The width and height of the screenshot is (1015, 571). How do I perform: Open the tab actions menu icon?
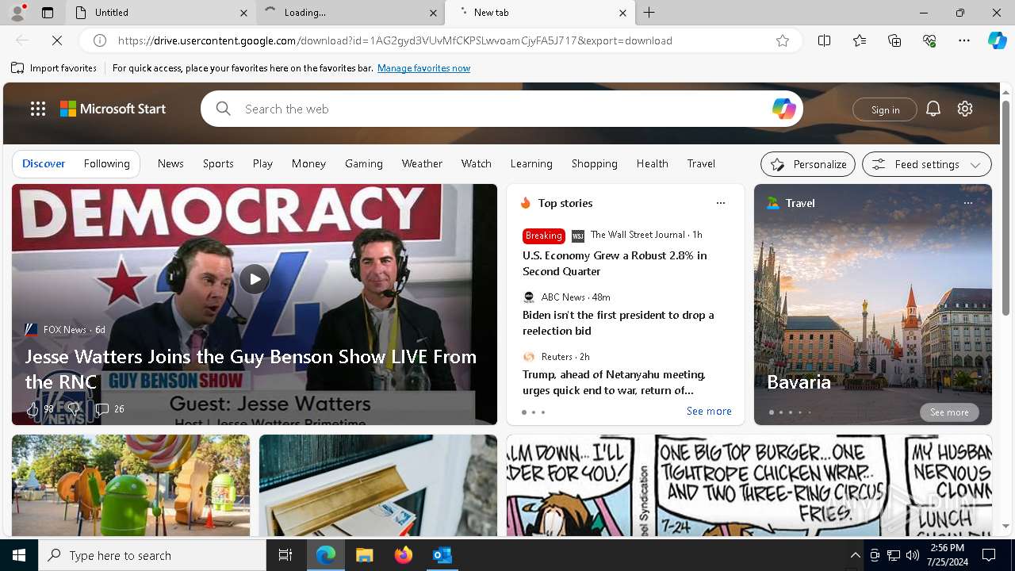point(48,13)
